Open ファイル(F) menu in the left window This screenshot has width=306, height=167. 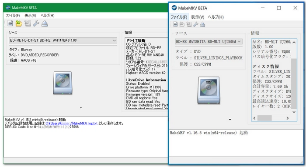13,16
